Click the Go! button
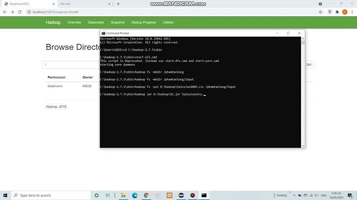Screen dimensions: 357x200 pos(309,64)
